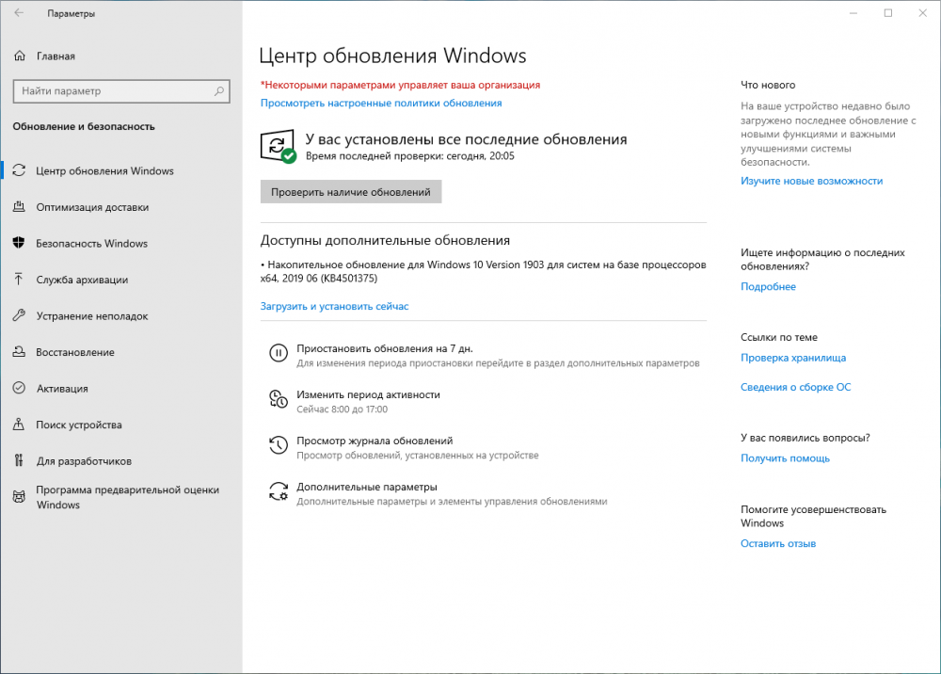Open Программа предварительной оценки Windows
Viewport: 941px width, 674px height.
(128, 497)
